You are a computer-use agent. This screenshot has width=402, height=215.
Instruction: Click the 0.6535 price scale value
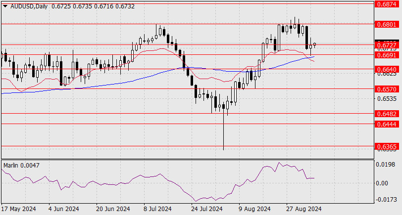pyautogui.click(x=386, y=98)
